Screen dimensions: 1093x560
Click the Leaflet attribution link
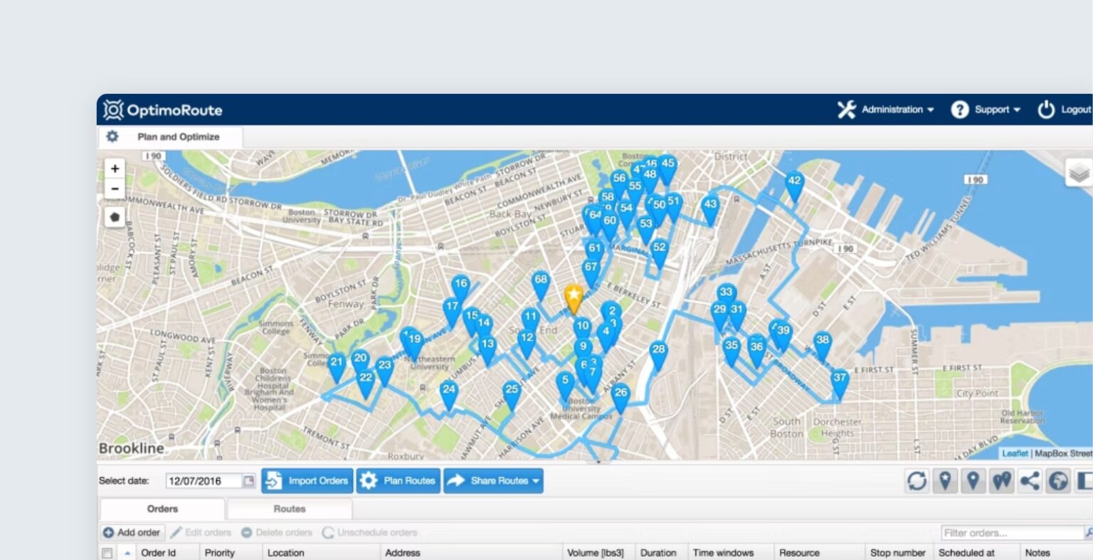click(1015, 453)
